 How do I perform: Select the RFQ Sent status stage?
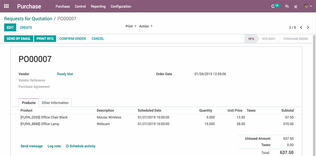tap(269, 39)
